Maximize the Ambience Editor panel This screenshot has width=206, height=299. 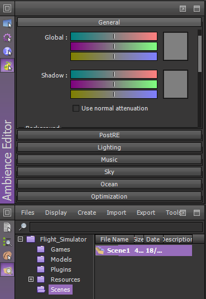[x=197, y=8]
